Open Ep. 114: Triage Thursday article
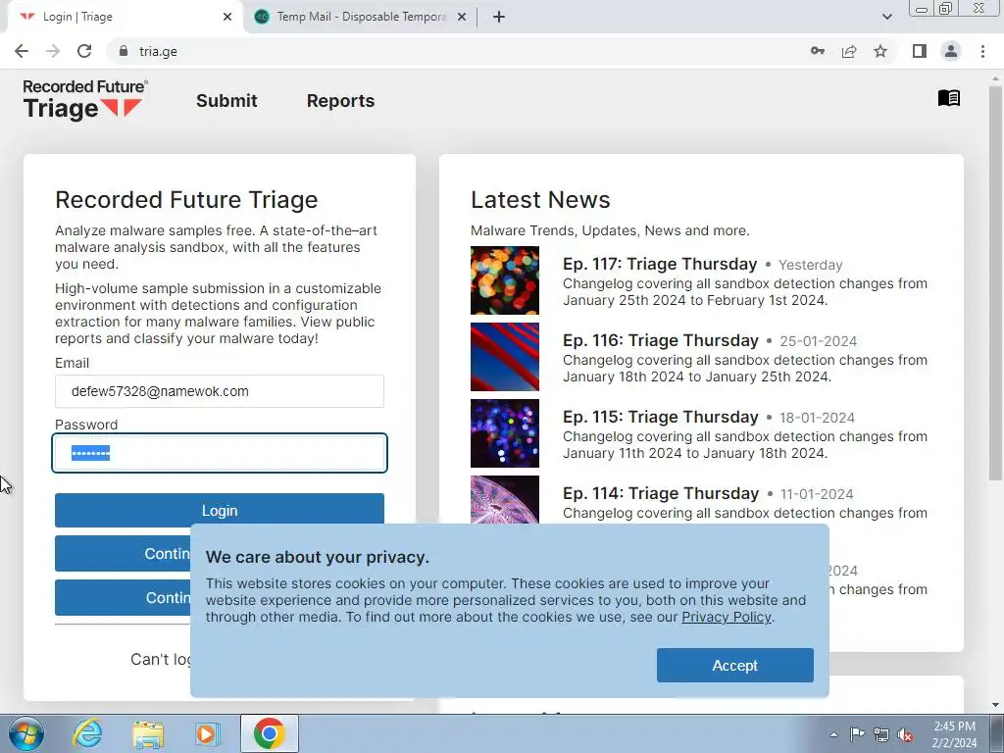 660,493
